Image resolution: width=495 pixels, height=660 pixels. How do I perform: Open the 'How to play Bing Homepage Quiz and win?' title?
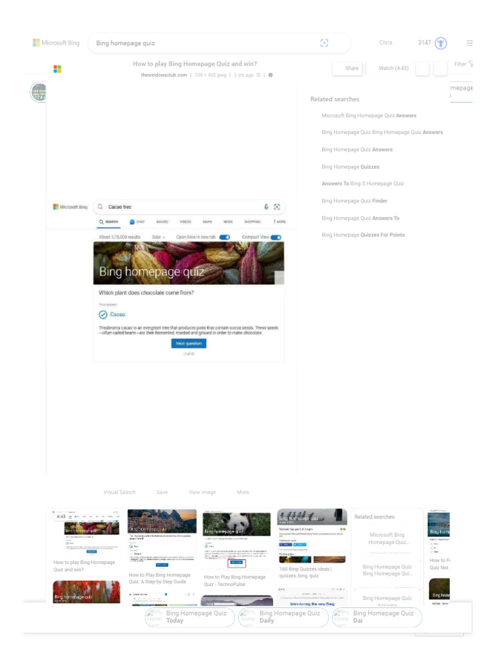click(195, 64)
